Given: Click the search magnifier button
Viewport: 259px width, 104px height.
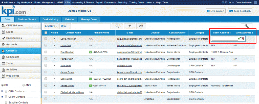Looking at the screenshot, I should [x=117, y=26].
